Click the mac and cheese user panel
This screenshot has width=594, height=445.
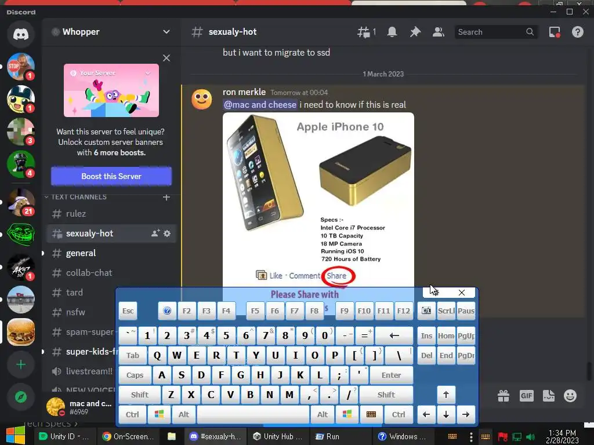(x=79, y=407)
